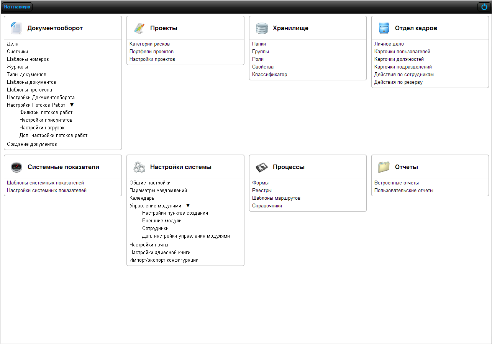Image resolution: width=492 pixels, height=344 pixels.
Task: Open Фильтры потоков работ
Action: (x=46, y=112)
